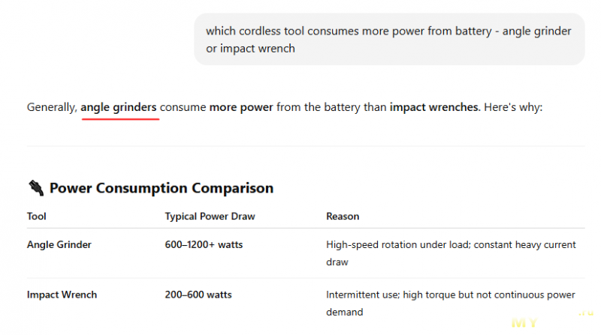Click the bold 'more power' text

[241, 107]
